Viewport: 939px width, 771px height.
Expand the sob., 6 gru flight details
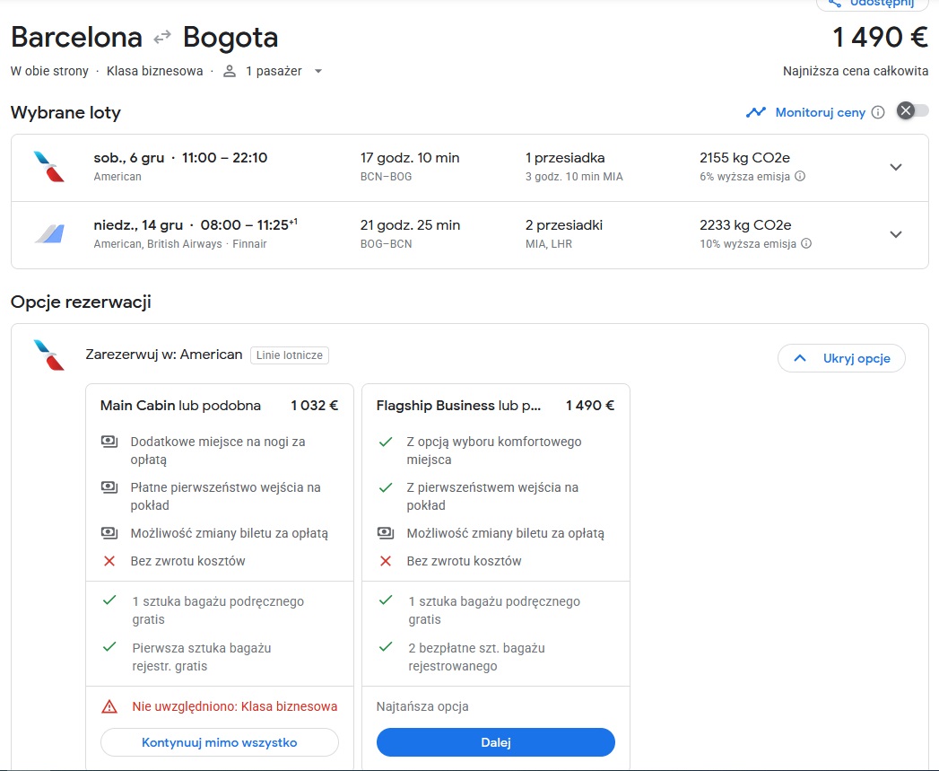[x=895, y=167]
